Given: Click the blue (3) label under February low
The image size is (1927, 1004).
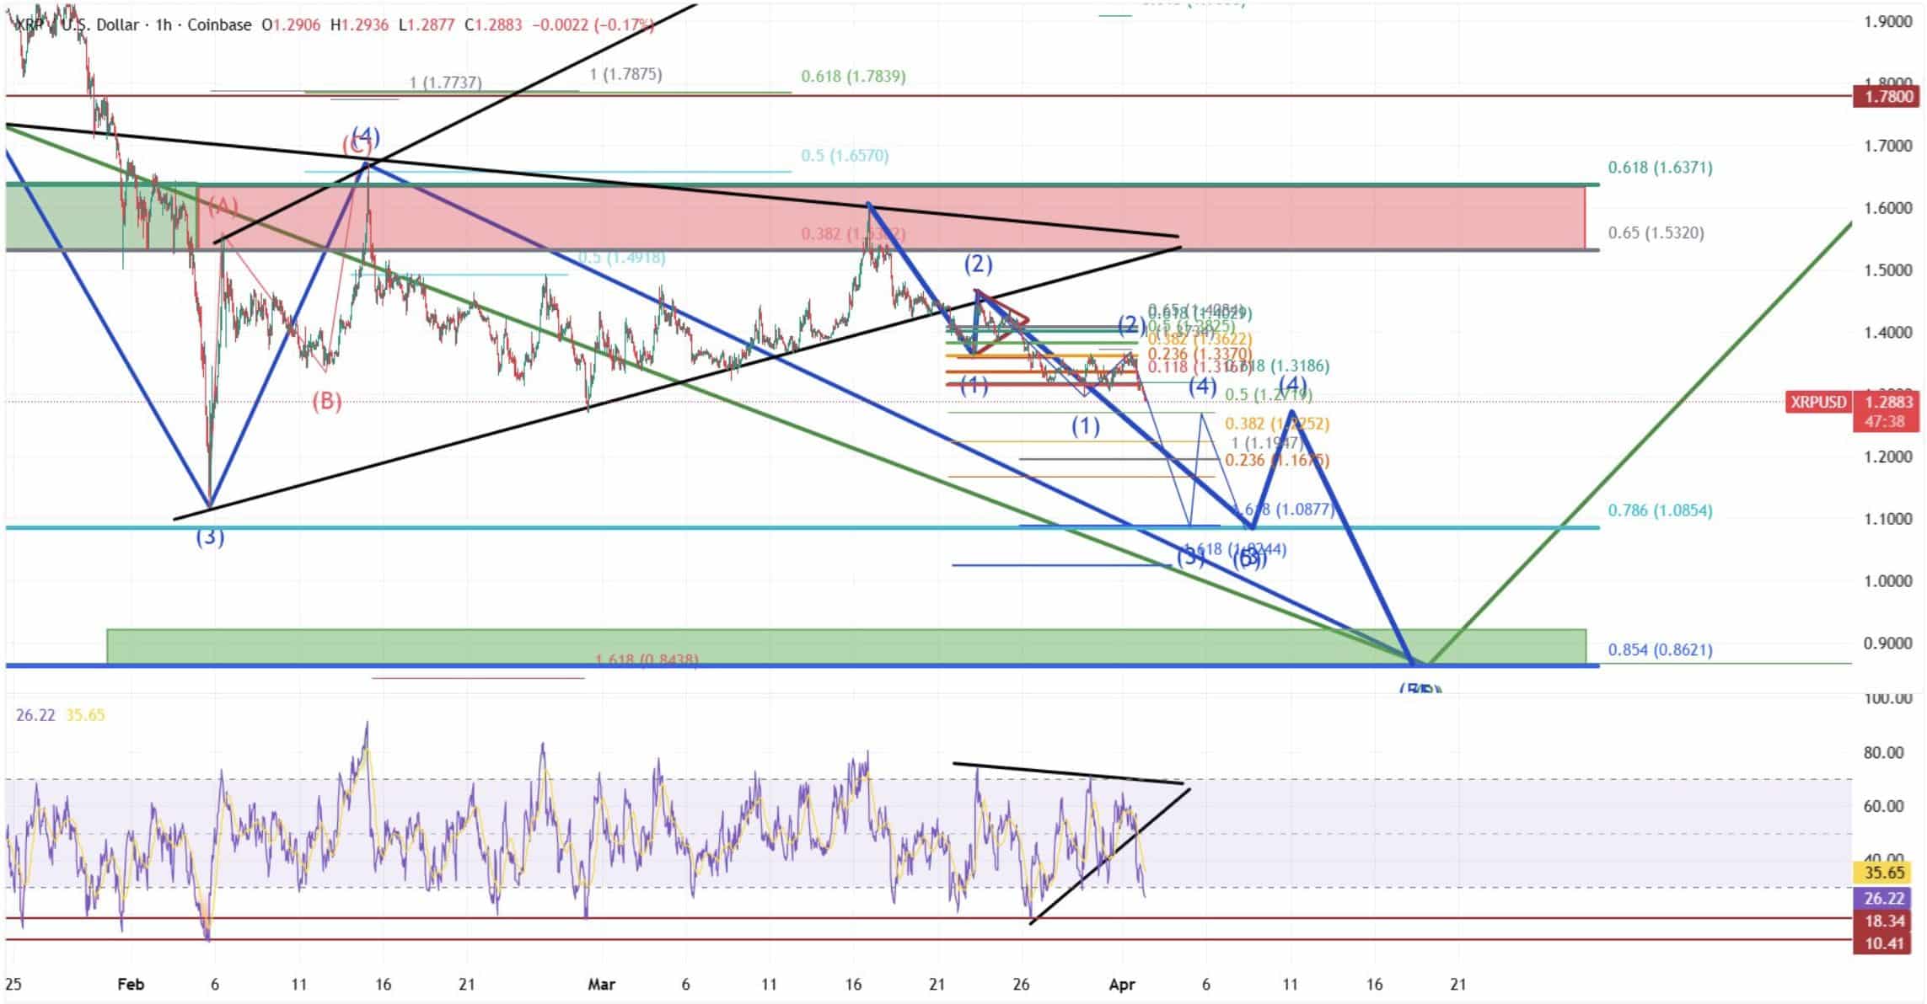Looking at the screenshot, I should pyautogui.click(x=210, y=537).
